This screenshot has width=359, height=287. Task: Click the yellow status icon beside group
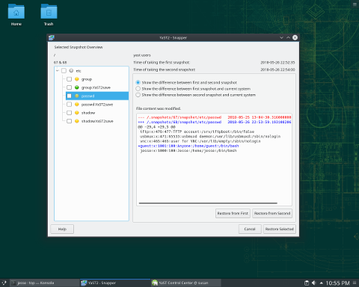[x=77, y=79]
